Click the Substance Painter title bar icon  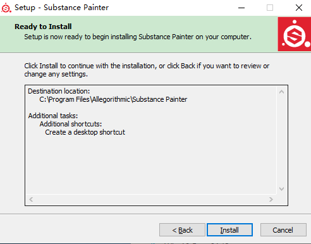pos(6,8)
